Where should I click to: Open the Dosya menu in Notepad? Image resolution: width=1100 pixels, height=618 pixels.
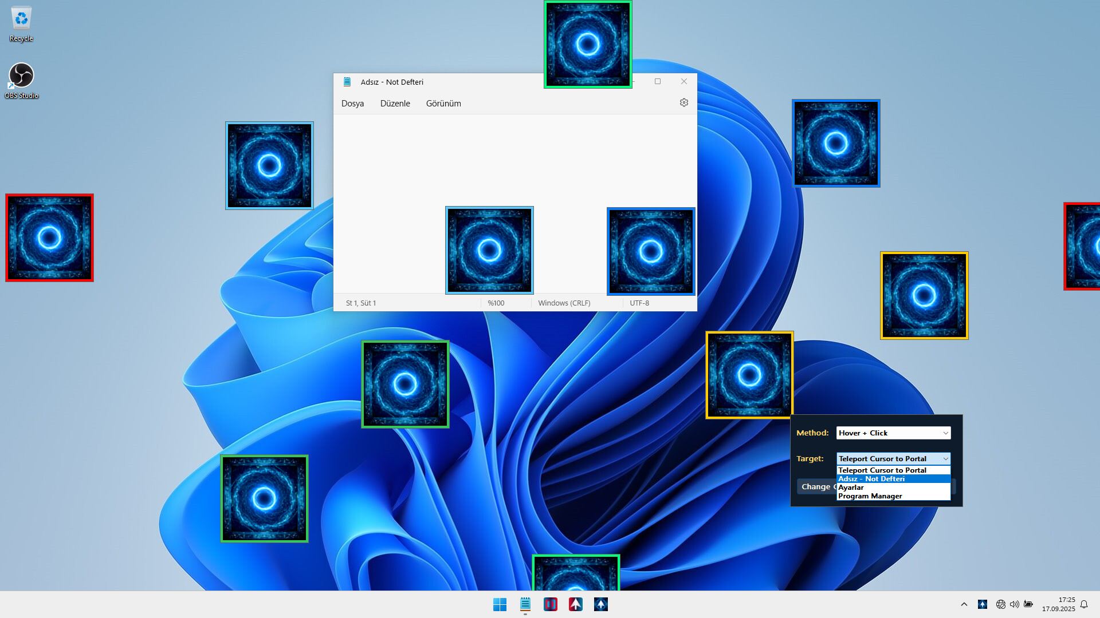point(352,103)
